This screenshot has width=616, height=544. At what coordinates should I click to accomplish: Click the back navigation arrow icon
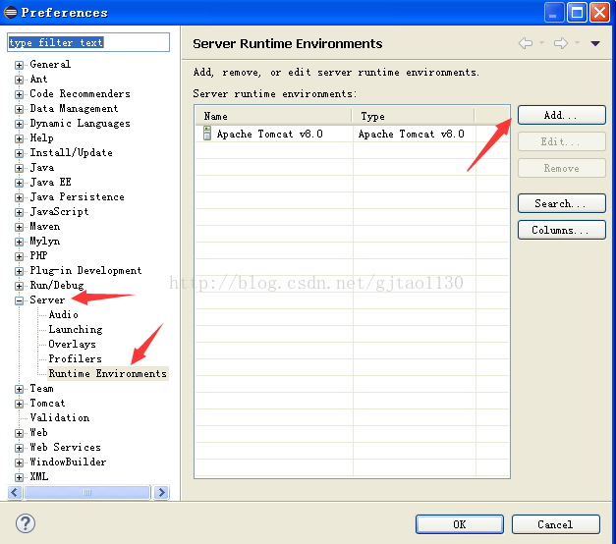(x=526, y=43)
